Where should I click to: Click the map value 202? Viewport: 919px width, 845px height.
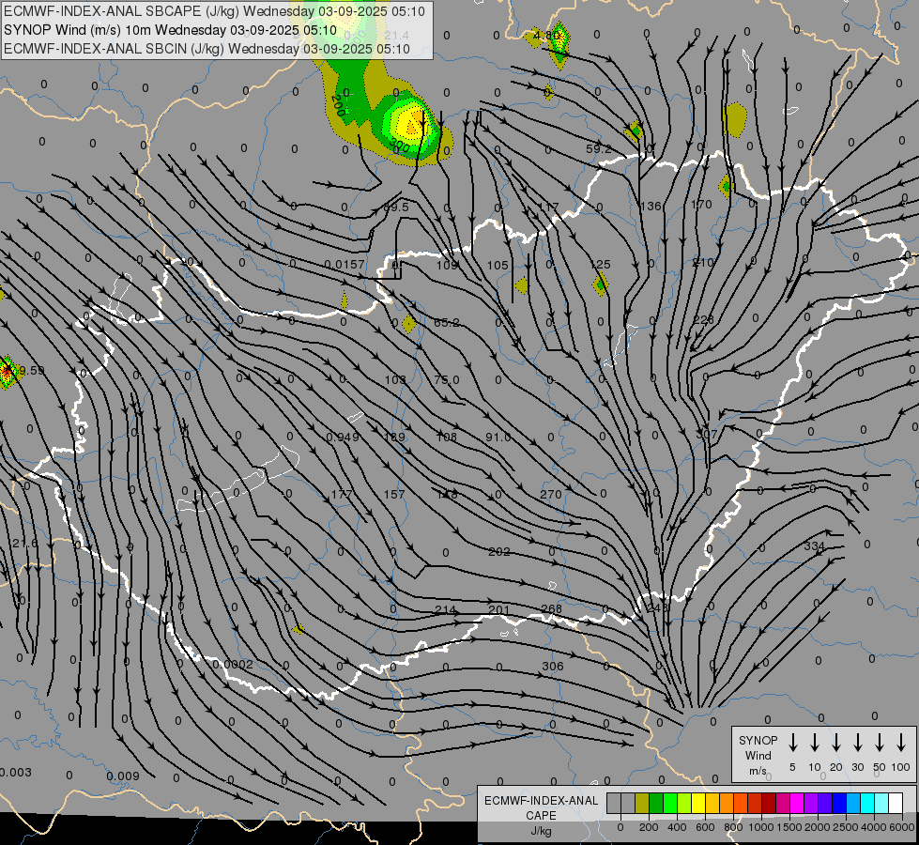499,552
